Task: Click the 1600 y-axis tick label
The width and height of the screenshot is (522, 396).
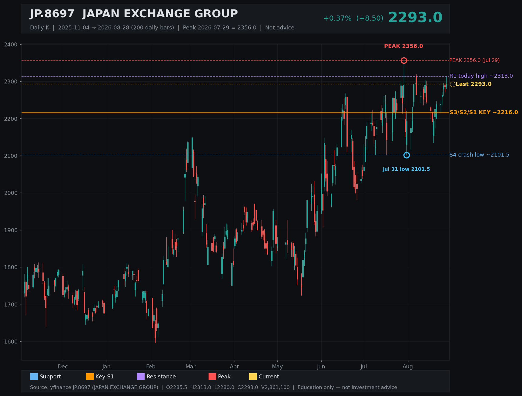Action: pos(11,342)
